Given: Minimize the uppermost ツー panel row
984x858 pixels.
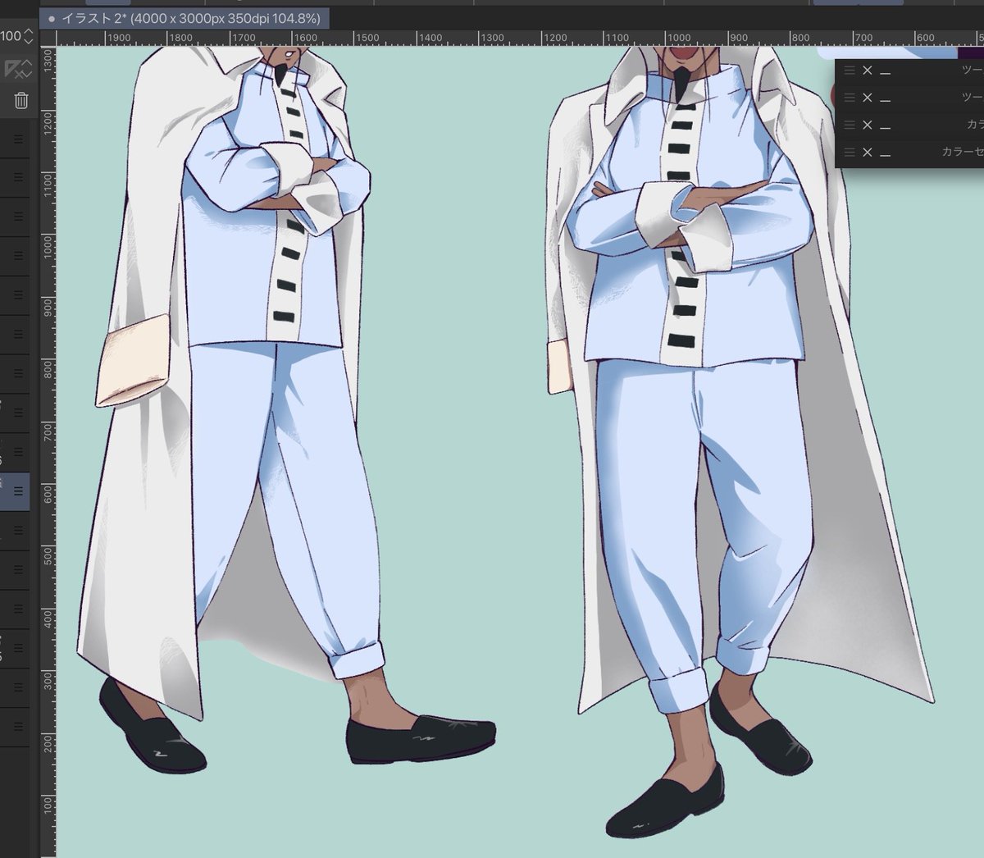Looking at the screenshot, I should 886,73.
